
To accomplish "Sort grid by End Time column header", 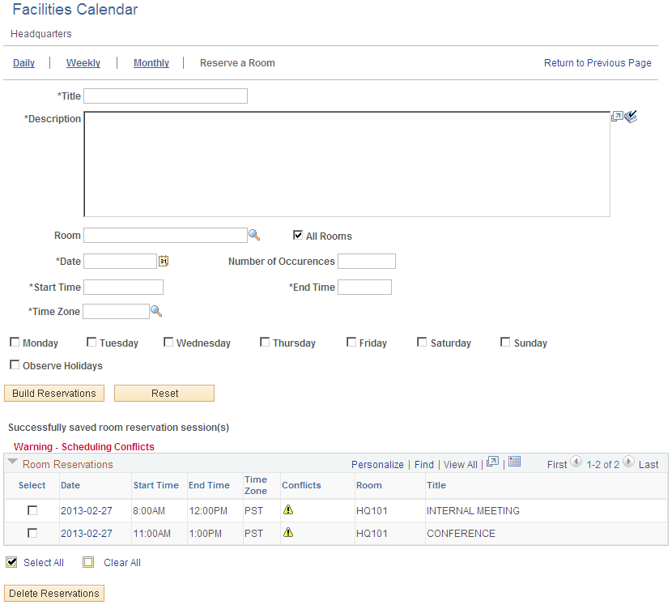I will pyautogui.click(x=209, y=485).
